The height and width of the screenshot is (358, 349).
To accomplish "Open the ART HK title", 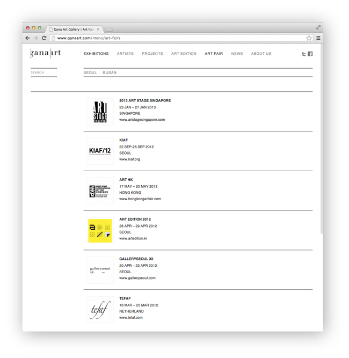I will pos(126,180).
